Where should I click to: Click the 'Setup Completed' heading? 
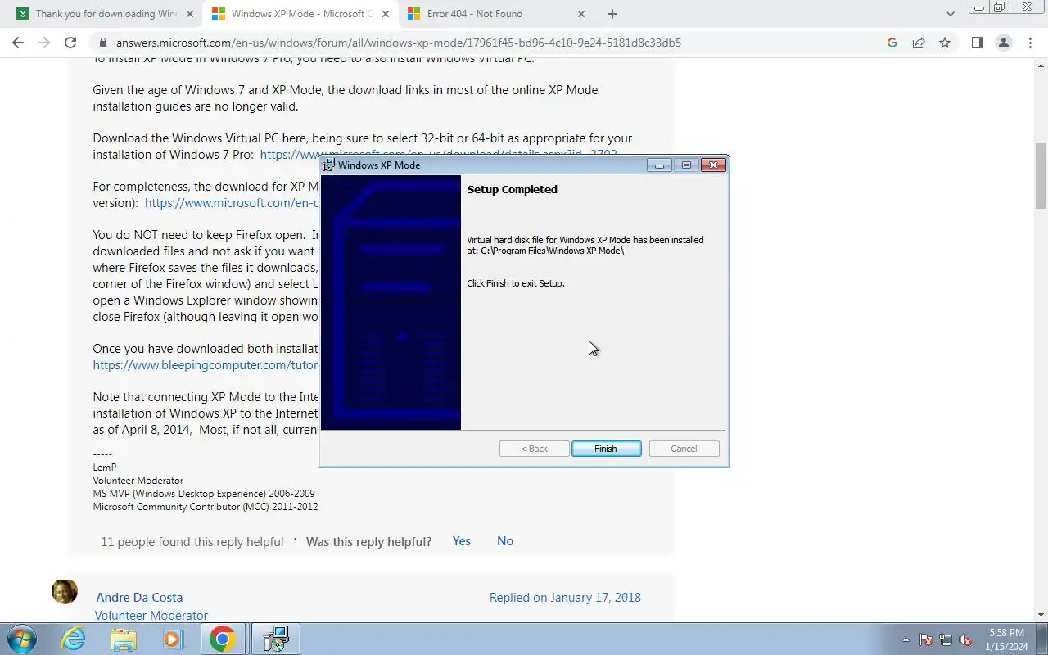(x=512, y=189)
